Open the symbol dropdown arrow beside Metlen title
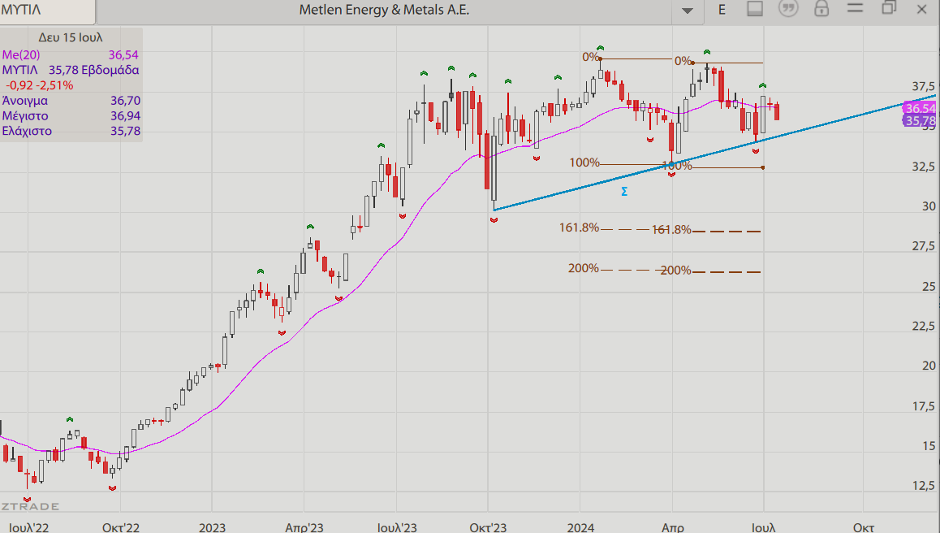 click(687, 11)
